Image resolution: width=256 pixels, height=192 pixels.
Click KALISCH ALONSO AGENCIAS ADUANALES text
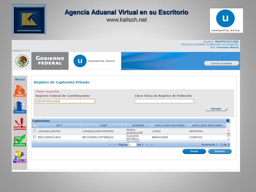(210, 44)
